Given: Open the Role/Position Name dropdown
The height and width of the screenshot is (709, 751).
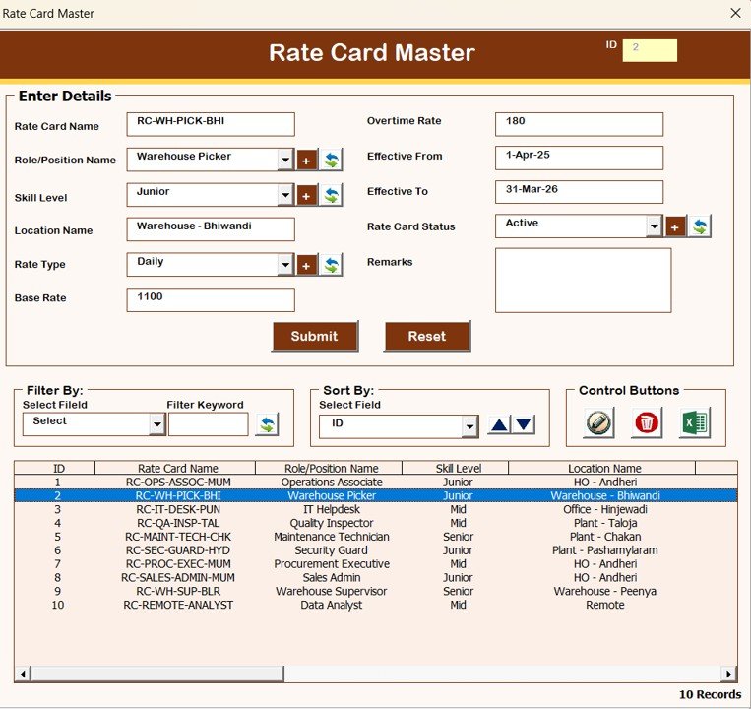Looking at the screenshot, I should tap(285, 161).
